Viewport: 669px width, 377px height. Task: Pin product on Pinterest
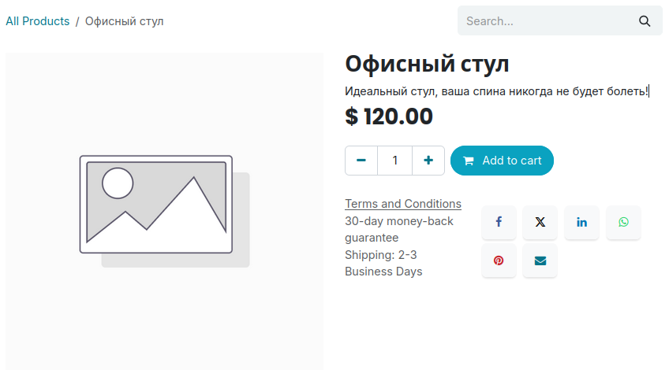pos(499,261)
